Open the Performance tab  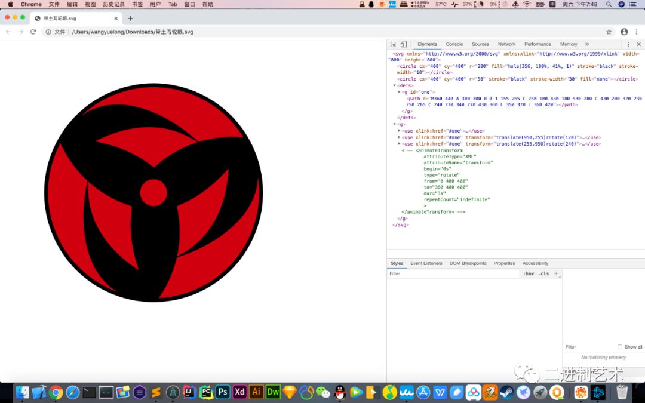[537, 44]
